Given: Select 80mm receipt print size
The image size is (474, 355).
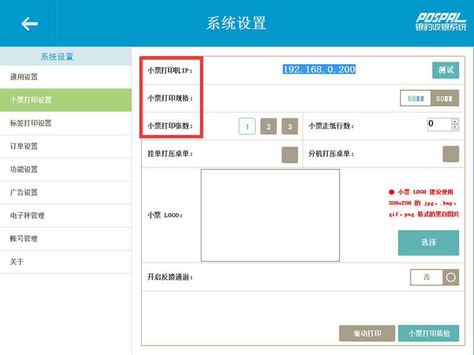Looking at the screenshot, I should pos(444,98).
